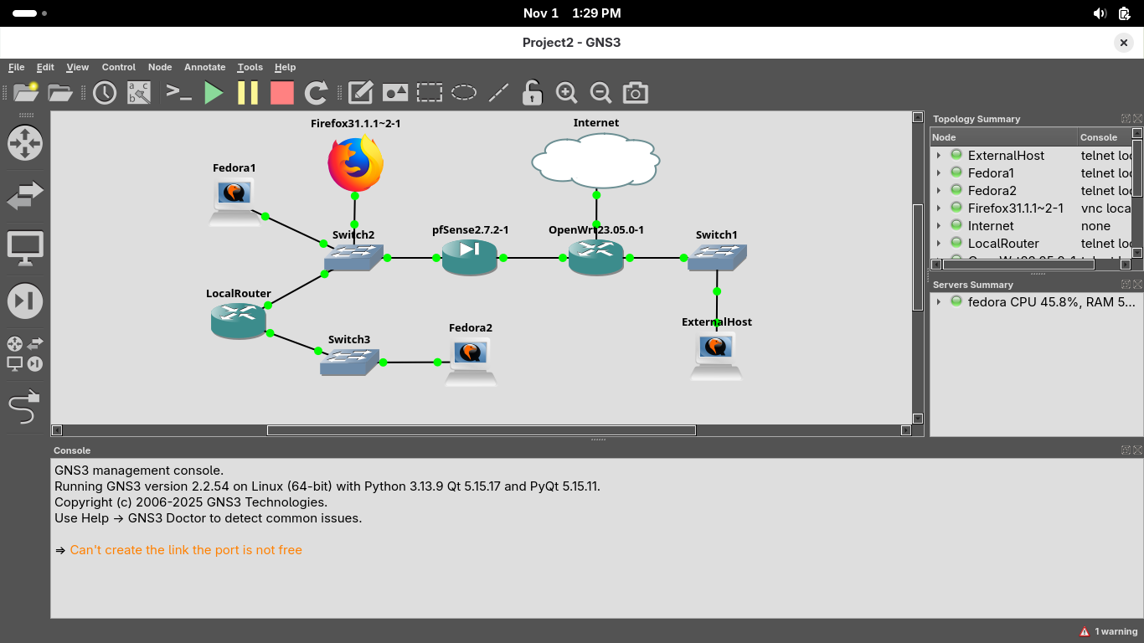Click the 1 warning status indicator
The width and height of the screenshot is (1144, 643).
pyautogui.click(x=1108, y=631)
